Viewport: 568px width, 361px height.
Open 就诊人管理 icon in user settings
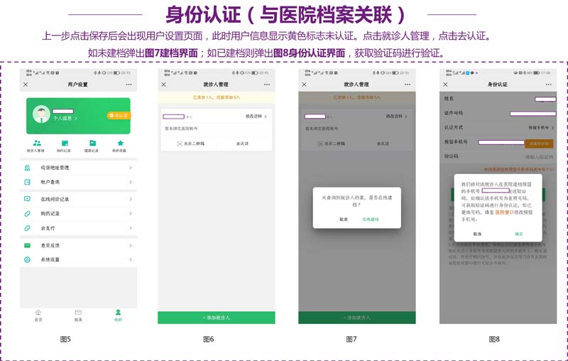37,144
